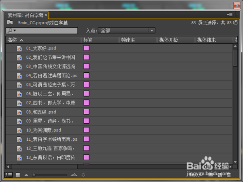
Task: Click the file icon of 04_若由著述典籍而论
Action: coord(19,76)
